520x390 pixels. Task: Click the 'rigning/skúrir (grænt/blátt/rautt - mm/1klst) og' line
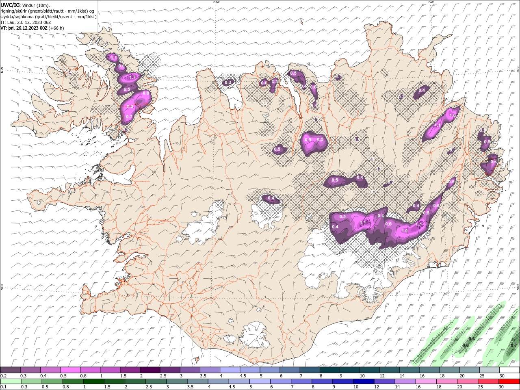[48, 11]
